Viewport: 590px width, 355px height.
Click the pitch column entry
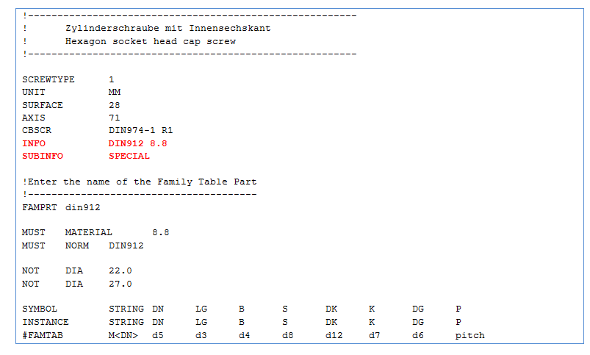click(x=470, y=335)
